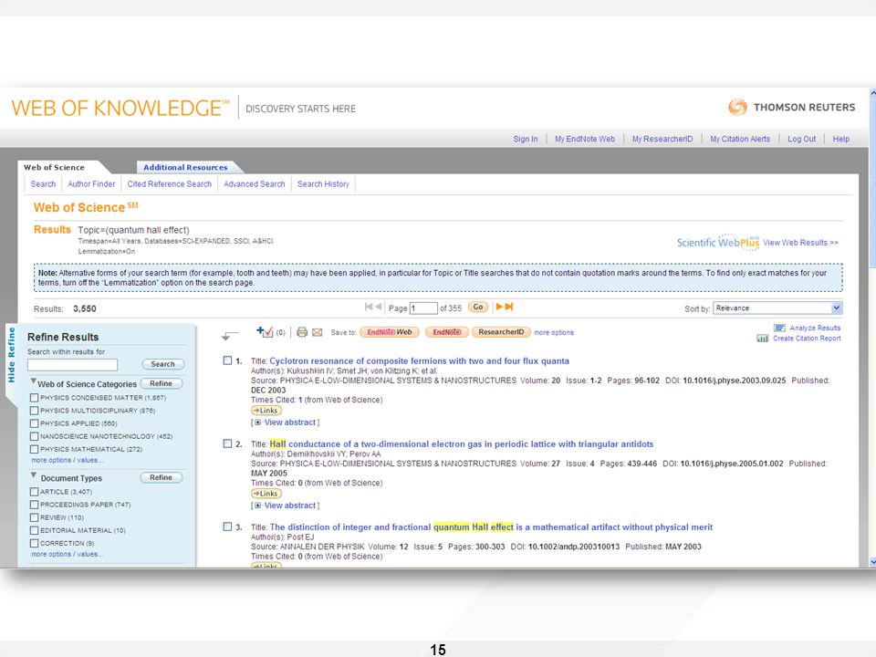Click the Thomson Reuters logo
The image size is (876, 657).
coord(792,108)
